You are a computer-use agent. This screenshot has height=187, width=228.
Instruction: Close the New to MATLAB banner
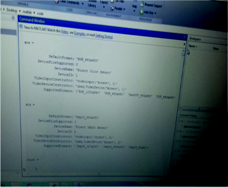tap(184, 44)
